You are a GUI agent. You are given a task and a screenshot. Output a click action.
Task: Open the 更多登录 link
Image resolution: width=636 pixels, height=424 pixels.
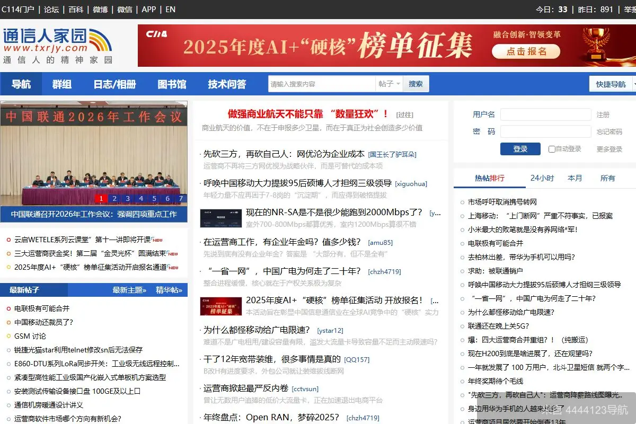(x=609, y=149)
